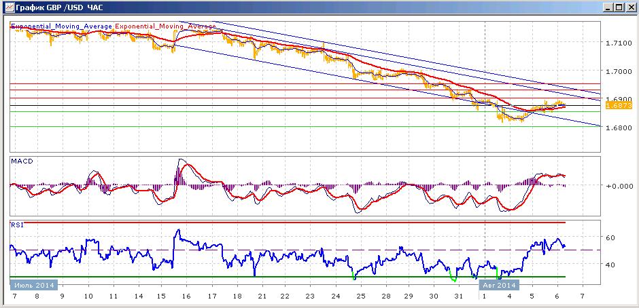Image resolution: width=639 pixels, height=308 pixels.
Task: Click date label 23 on time axis
Action: coord(311,296)
